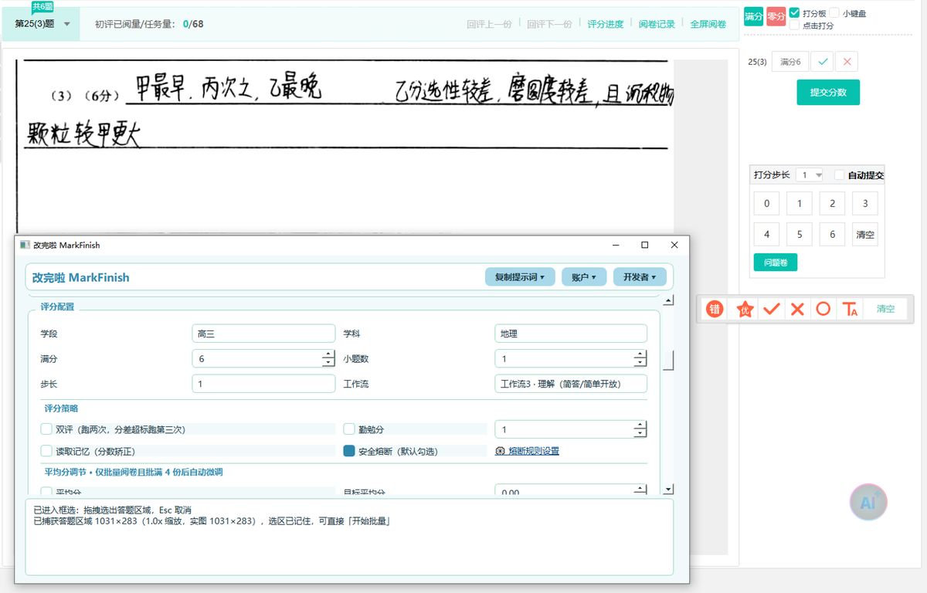This screenshot has height=593, width=927.
Task: Expand the 复制提示词 dropdown menu
Action: pyautogui.click(x=520, y=277)
